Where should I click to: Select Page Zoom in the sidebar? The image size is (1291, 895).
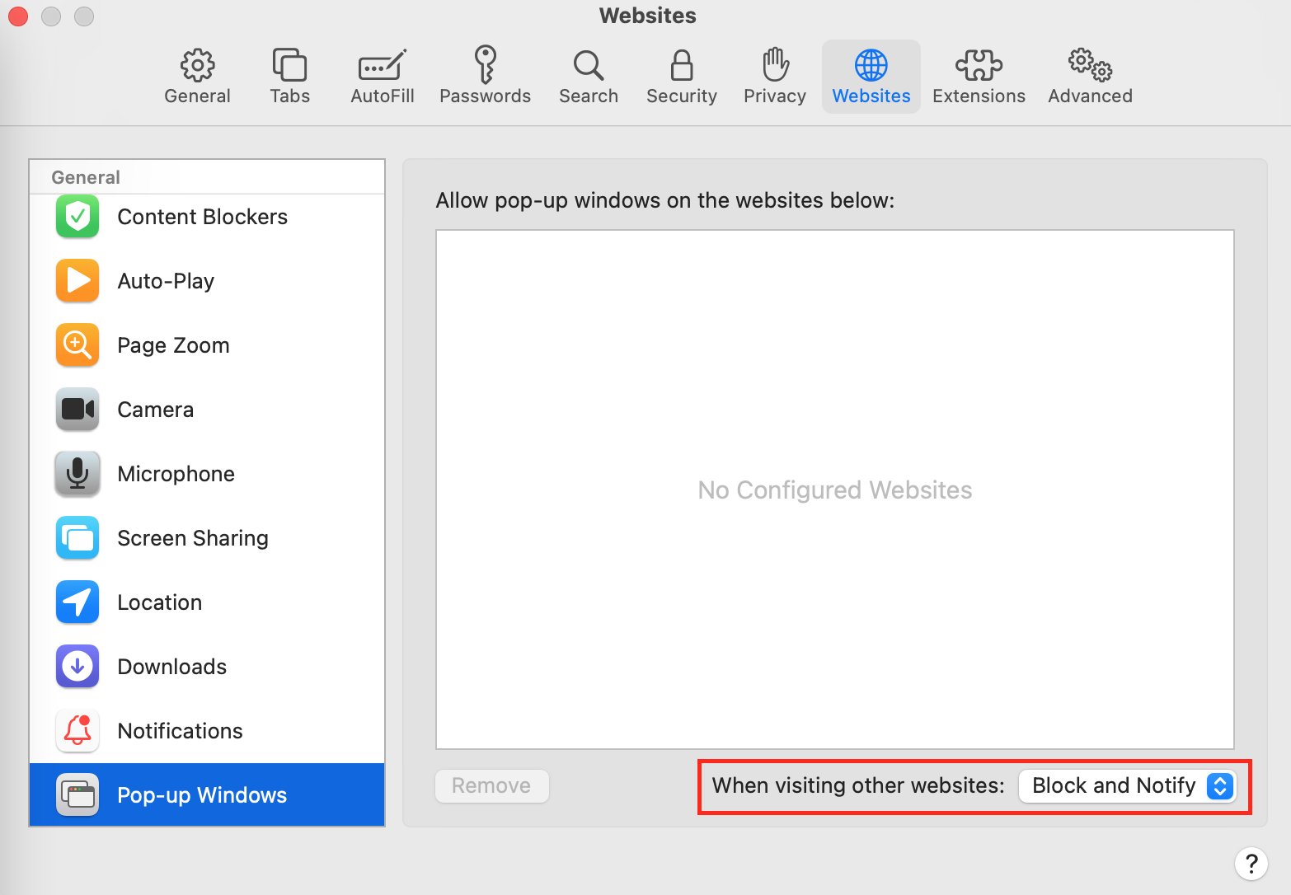[207, 345]
